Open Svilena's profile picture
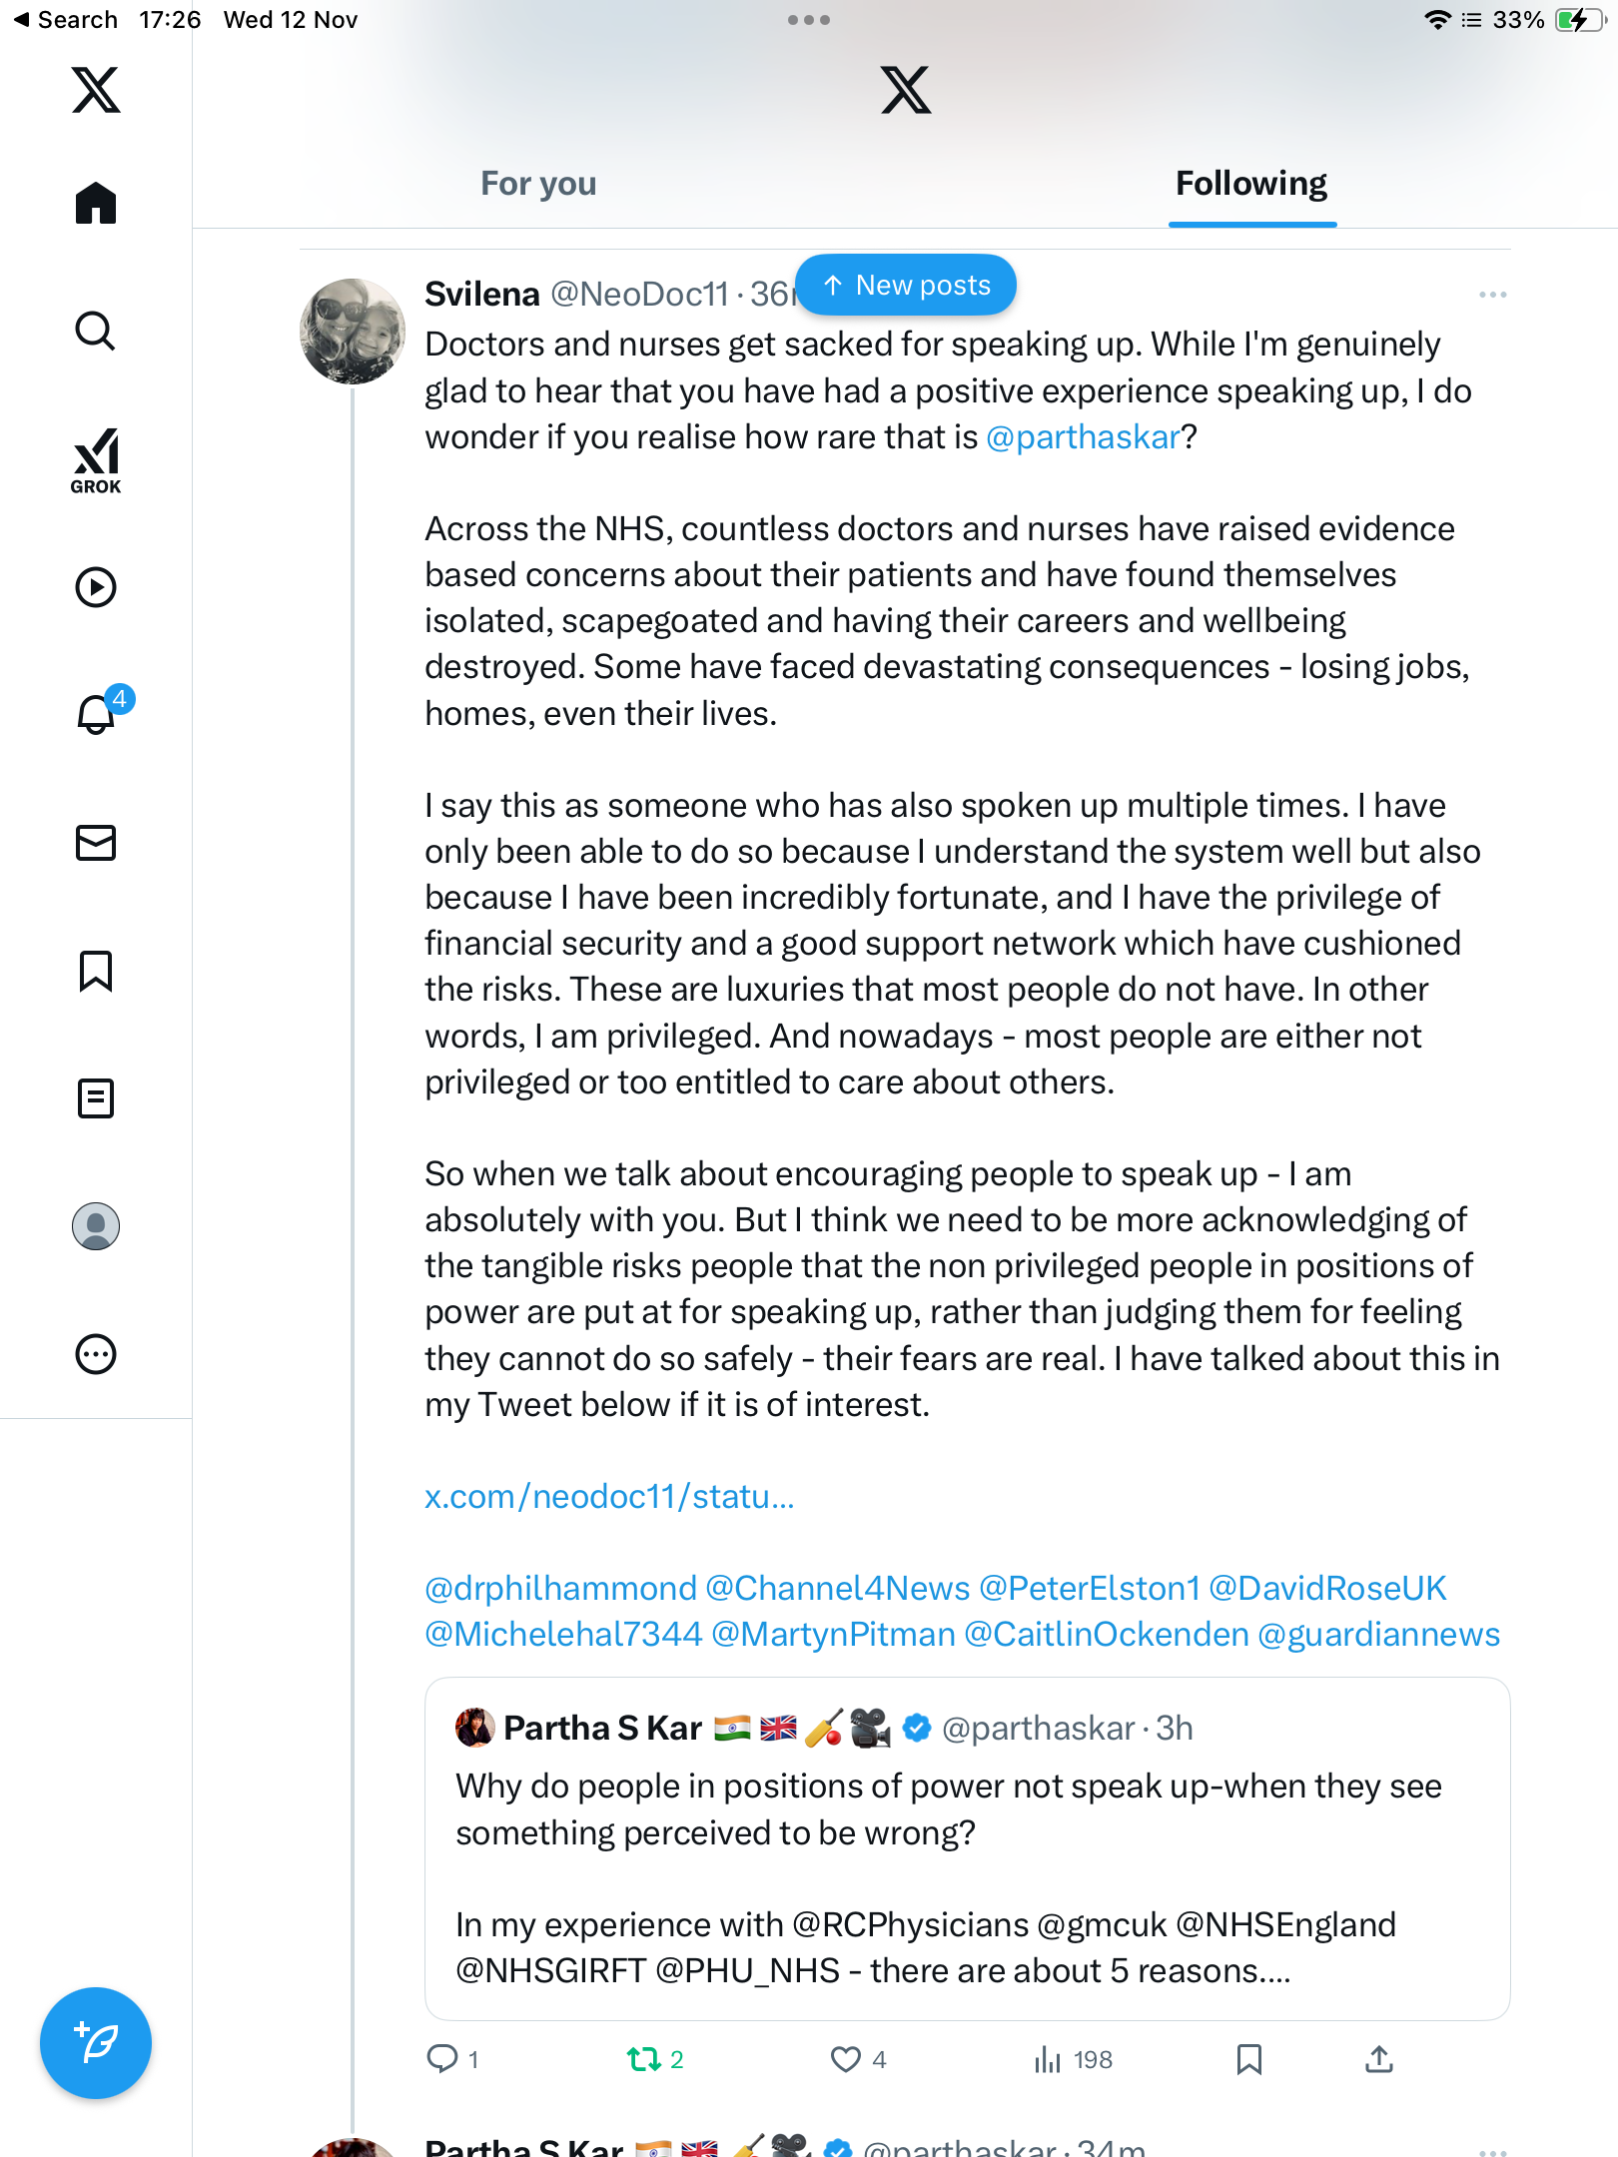This screenshot has width=1618, height=2157. tap(353, 332)
